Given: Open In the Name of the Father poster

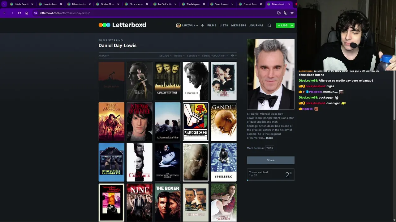Looking at the screenshot, I should [140, 122].
